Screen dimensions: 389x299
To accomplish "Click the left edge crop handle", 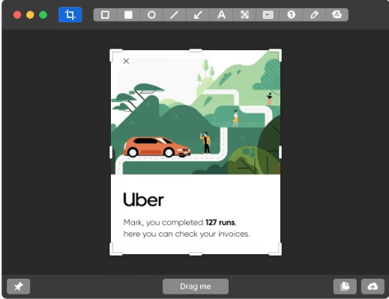I will point(111,152).
